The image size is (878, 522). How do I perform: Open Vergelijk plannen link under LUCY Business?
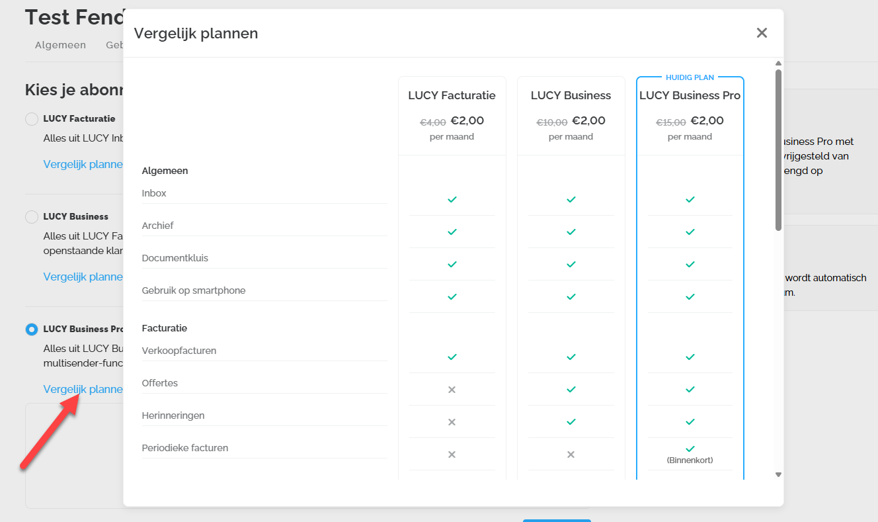tap(83, 277)
